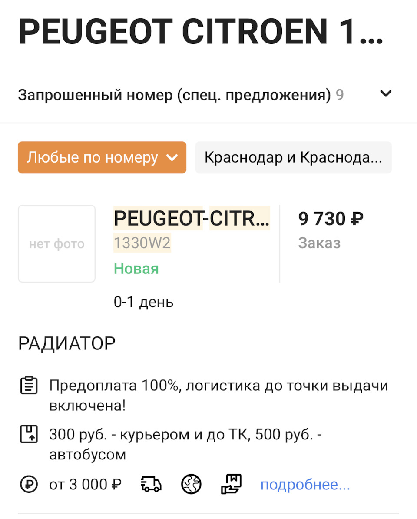417x519 pixels.
Task: Click the 9 730 ₽ price
Action: point(330,218)
